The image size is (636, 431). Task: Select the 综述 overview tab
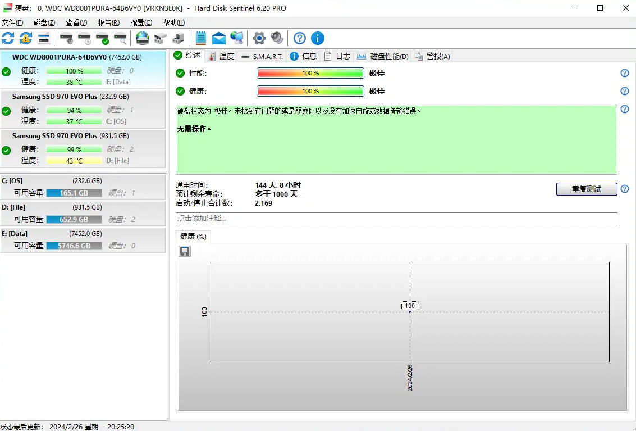[187, 55]
